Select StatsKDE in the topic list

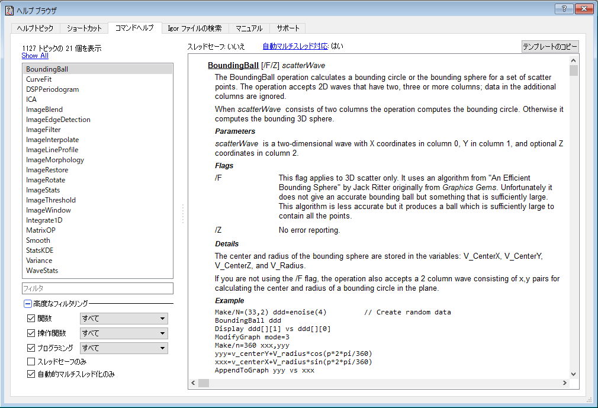click(x=98, y=250)
